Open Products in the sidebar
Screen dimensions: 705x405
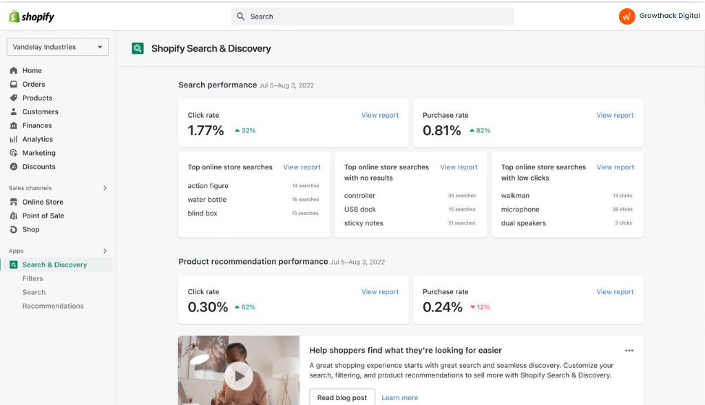[37, 98]
